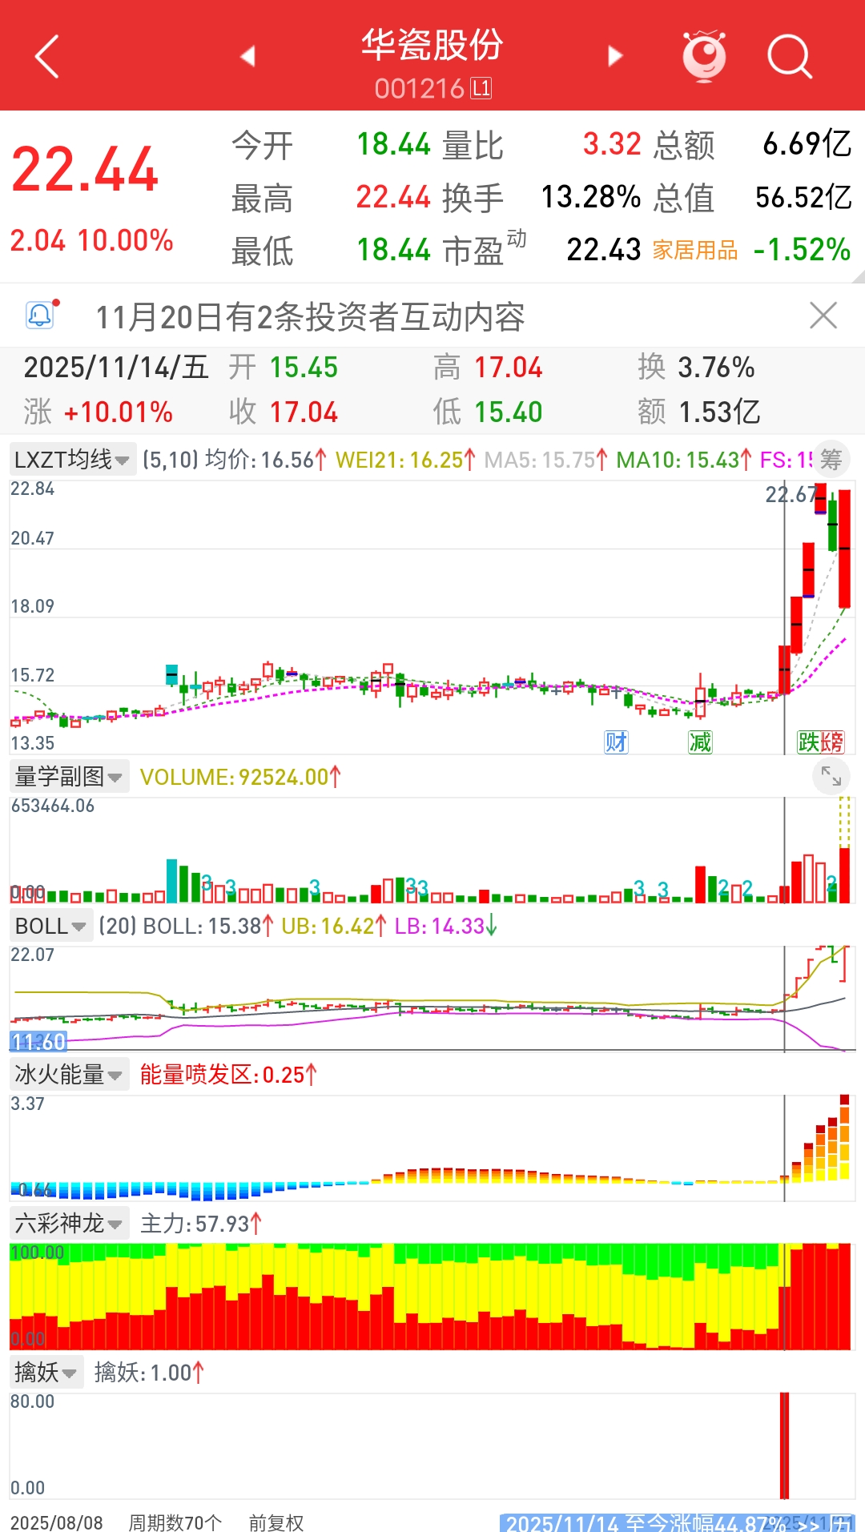Image resolution: width=865 pixels, height=1532 pixels.
Task: Tap the 主力:57.93 readout
Action: (x=201, y=1224)
